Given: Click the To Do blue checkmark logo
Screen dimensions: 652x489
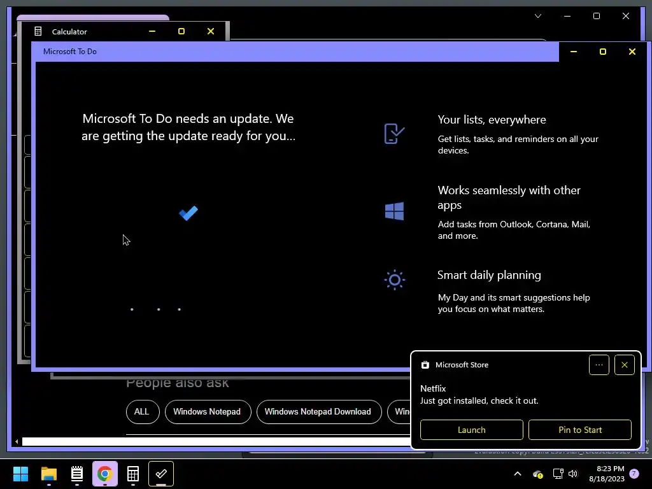Looking at the screenshot, I should point(188,213).
